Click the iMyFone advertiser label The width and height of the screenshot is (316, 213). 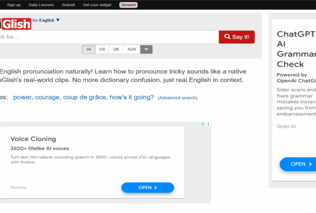[18, 187]
